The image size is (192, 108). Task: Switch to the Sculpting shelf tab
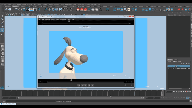click(x=112, y=6)
